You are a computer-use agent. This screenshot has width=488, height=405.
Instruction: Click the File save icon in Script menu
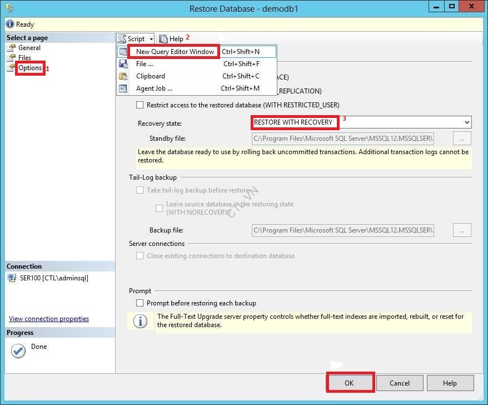click(x=124, y=64)
